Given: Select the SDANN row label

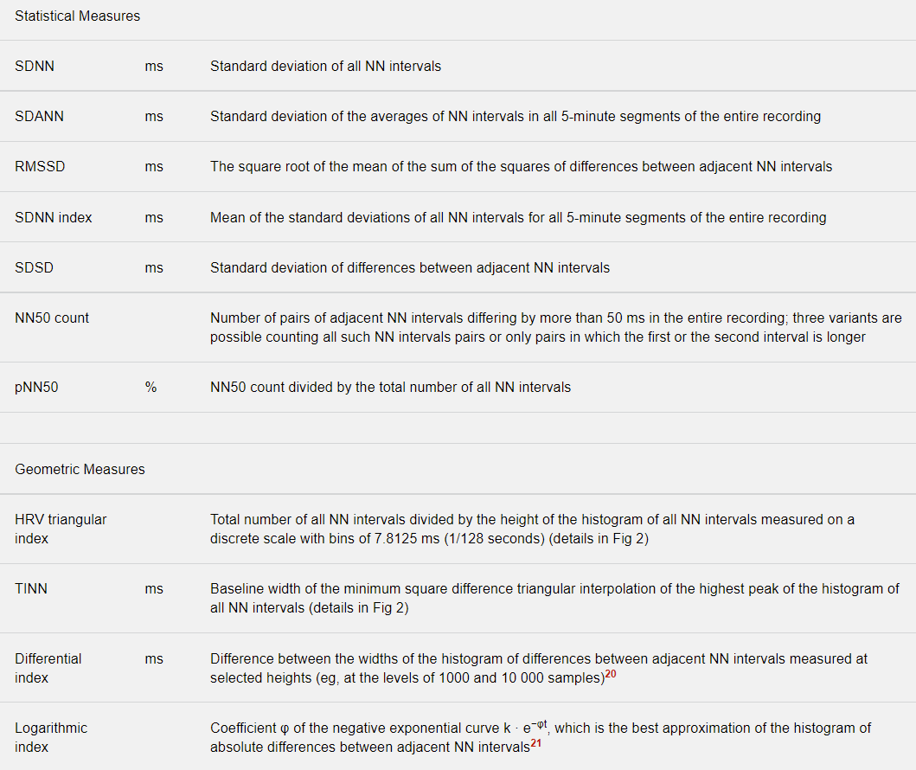Looking at the screenshot, I should point(39,116).
